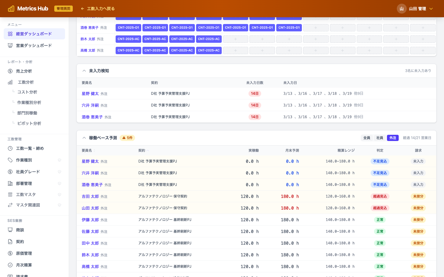Screen dimensions: 444x277
Task: Open the 山田 管理 user dropdown
Action: tap(415, 9)
